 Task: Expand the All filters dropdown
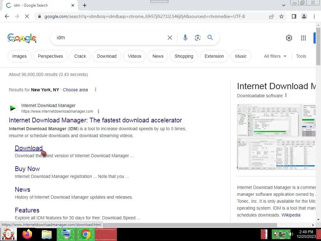tap(275, 56)
